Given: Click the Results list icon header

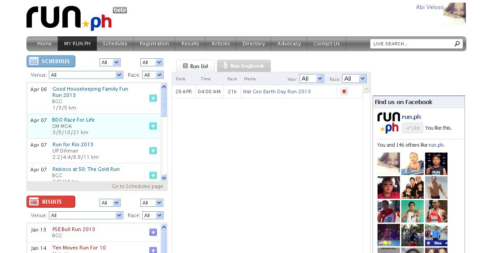Looking at the screenshot, I should coord(51,201).
